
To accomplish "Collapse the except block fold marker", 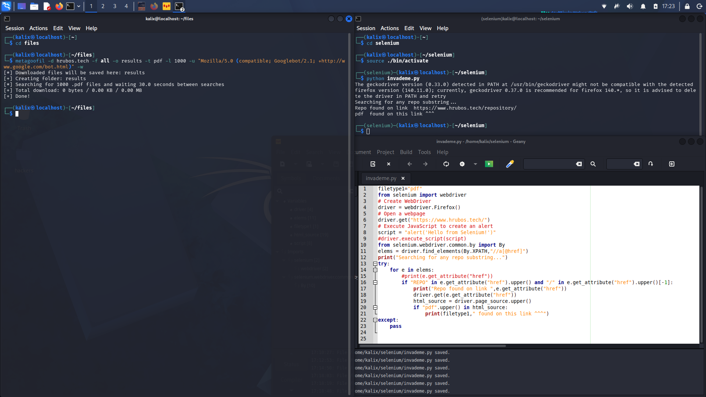I will pos(375,320).
